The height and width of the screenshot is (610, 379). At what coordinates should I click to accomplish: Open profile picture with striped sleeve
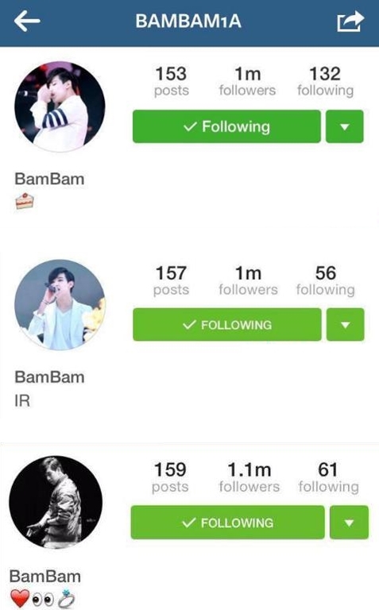coord(60,106)
